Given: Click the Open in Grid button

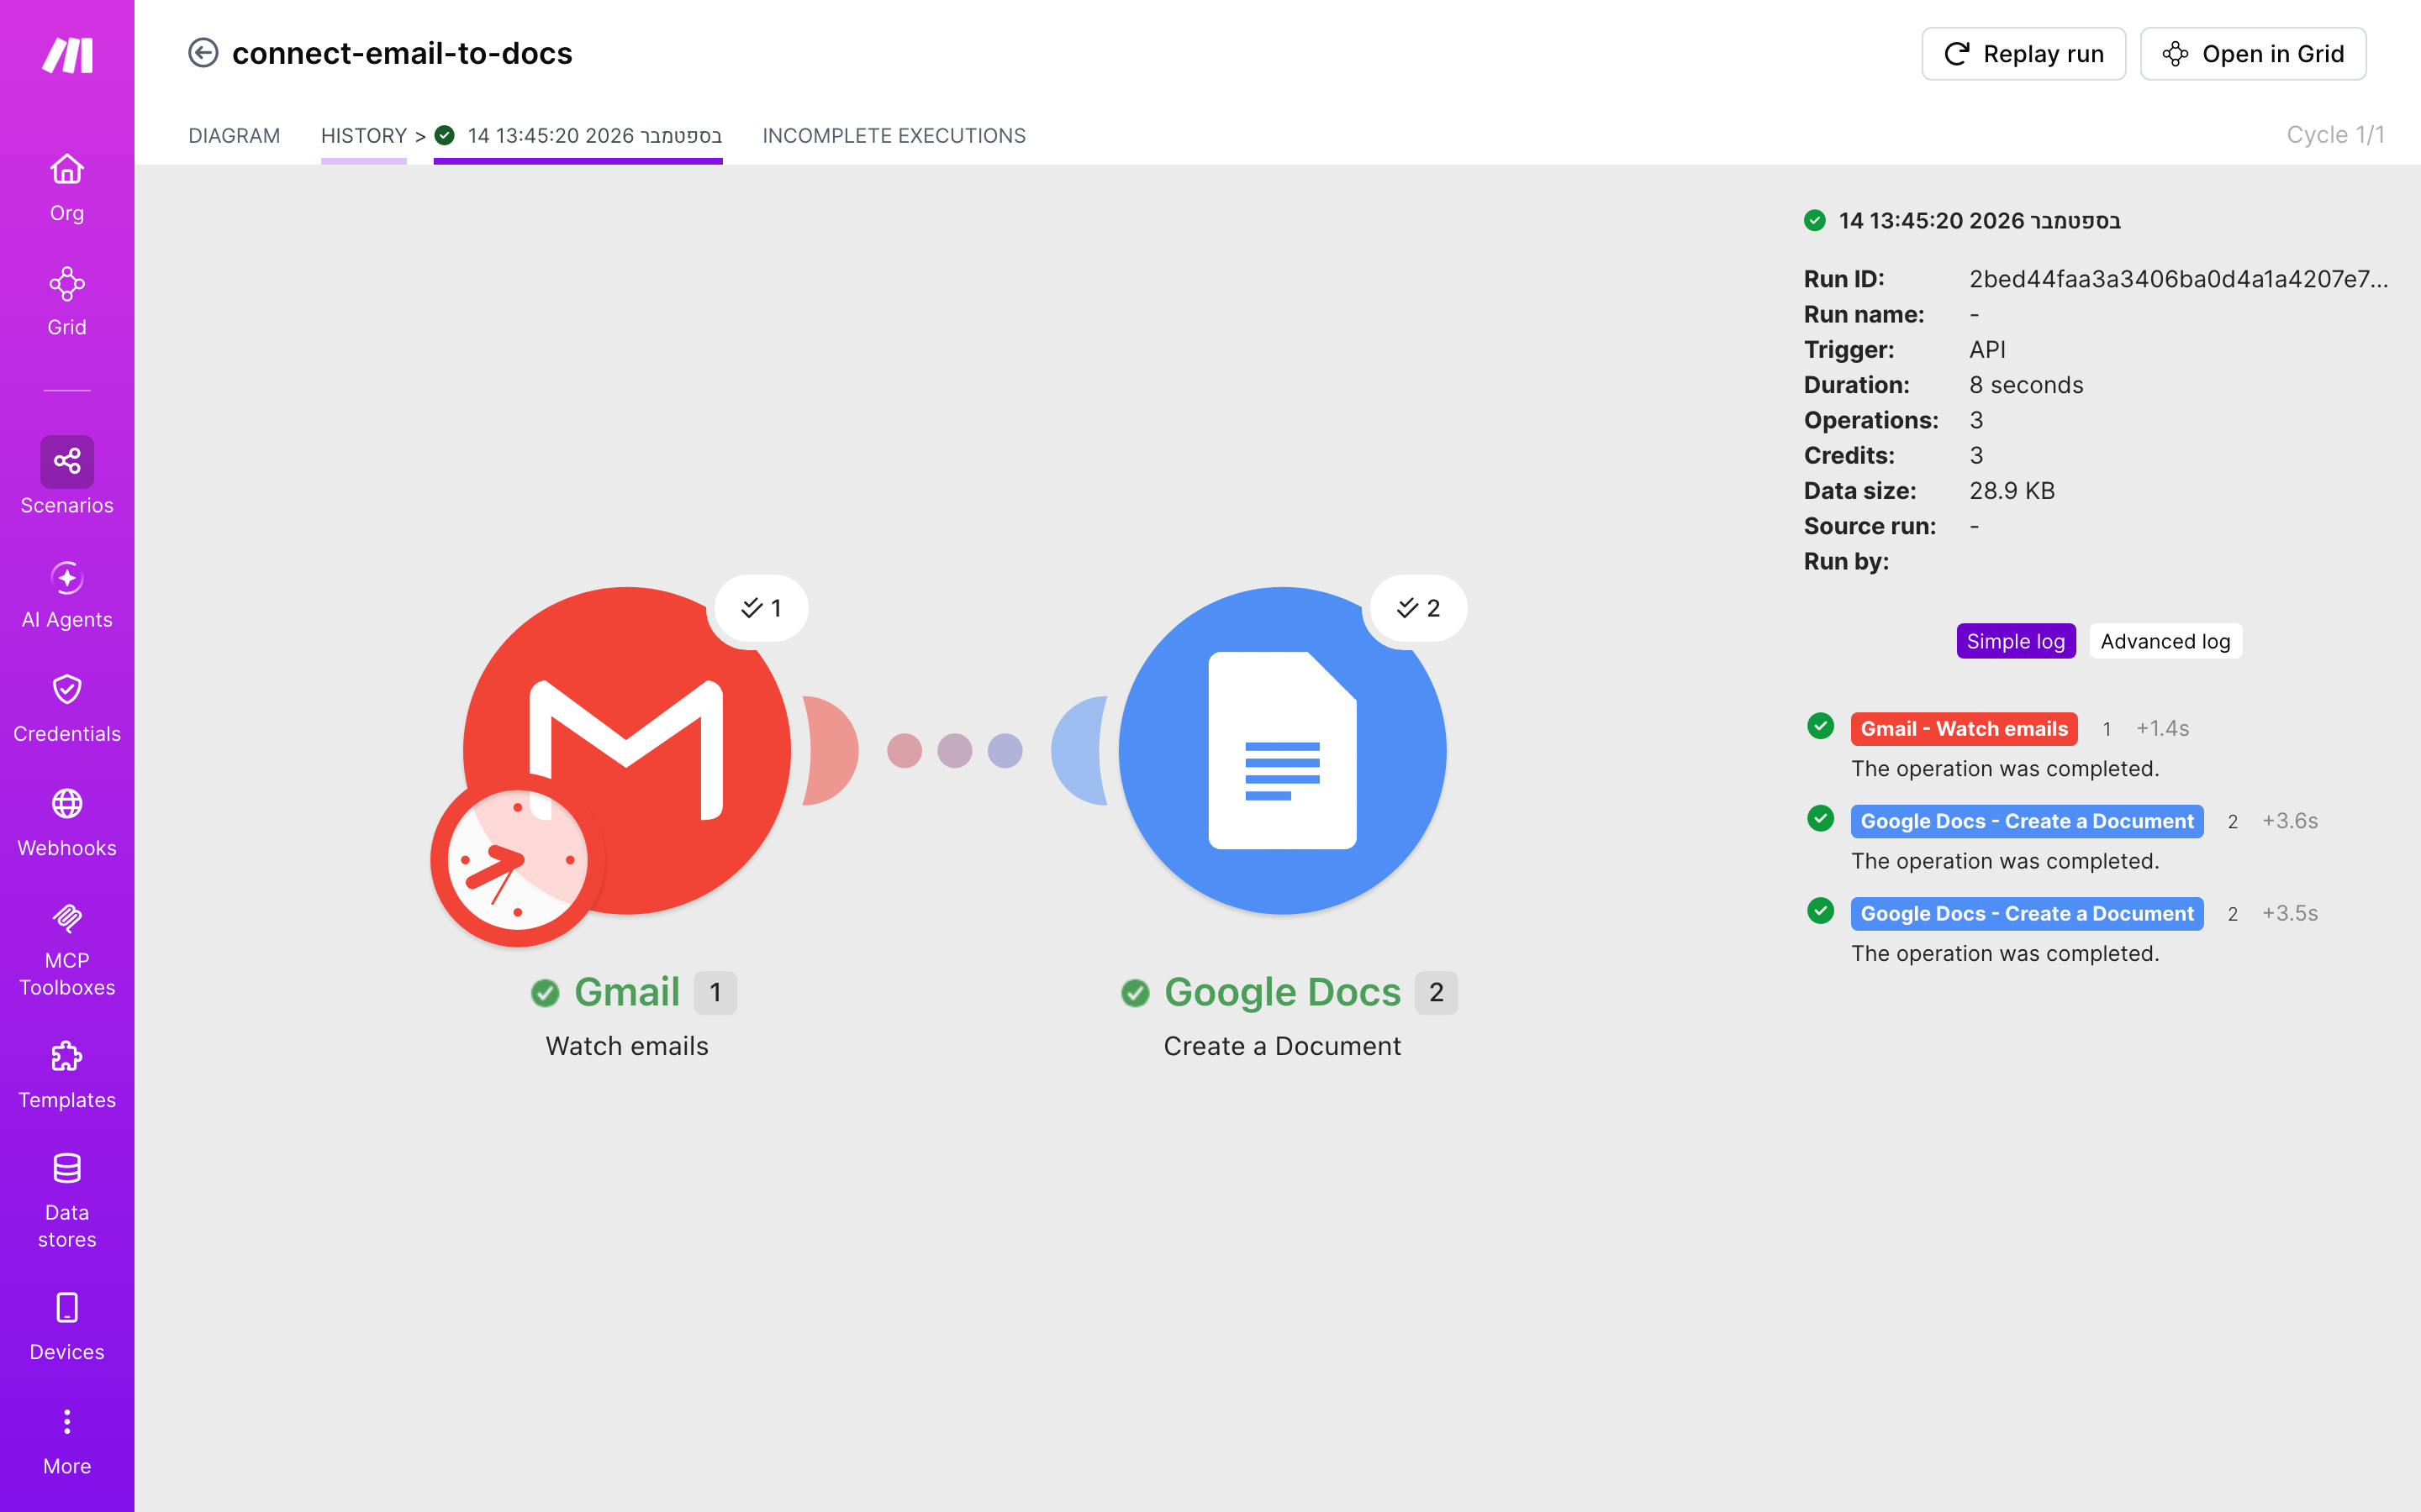Looking at the screenshot, I should coord(2253,54).
